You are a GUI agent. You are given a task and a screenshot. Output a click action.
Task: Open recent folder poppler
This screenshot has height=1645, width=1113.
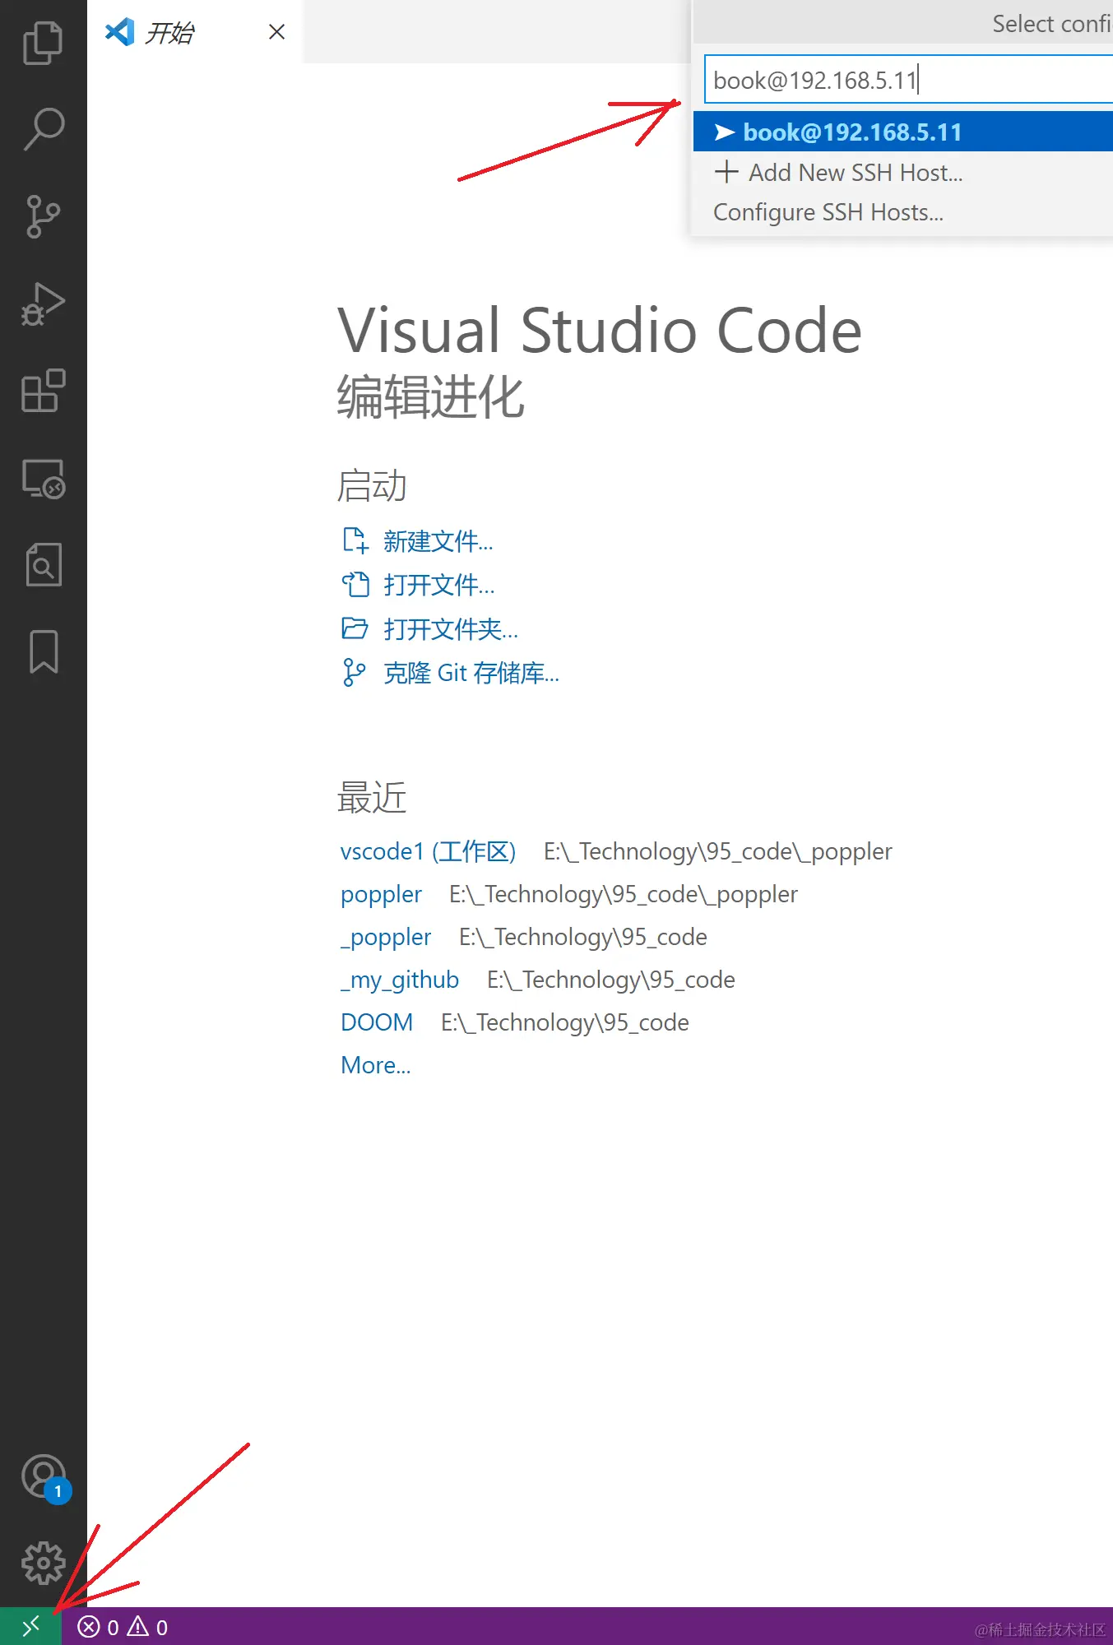coord(381,894)
